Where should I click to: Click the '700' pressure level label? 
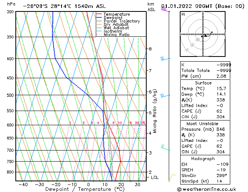11,150
